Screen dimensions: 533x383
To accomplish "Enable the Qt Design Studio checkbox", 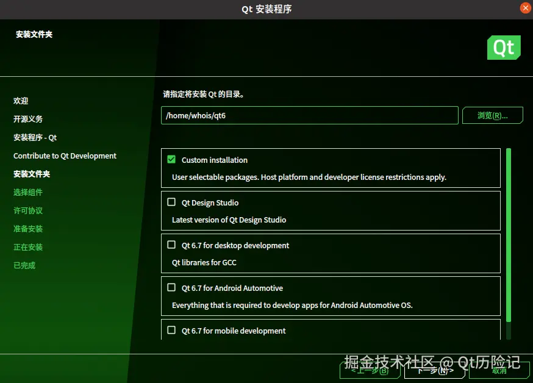I will click(171, 202).
